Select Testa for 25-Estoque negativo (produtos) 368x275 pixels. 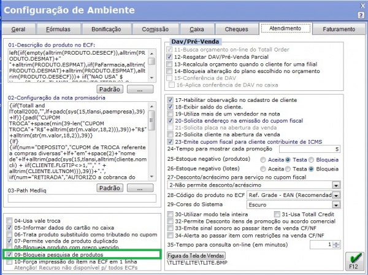pyautogui.click(x=288, y=160)
